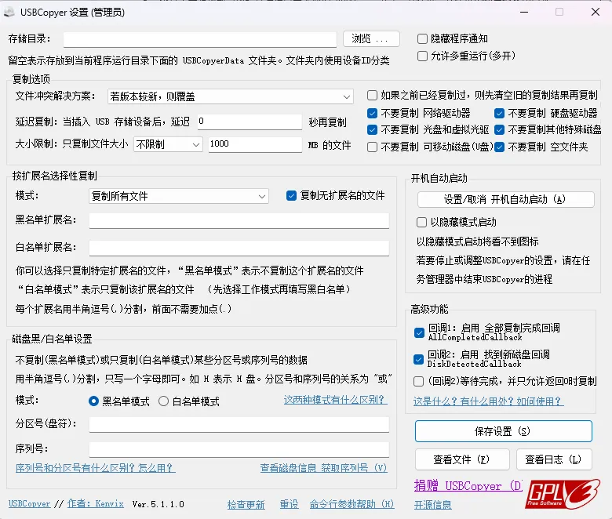612x519 pixels.
Task: Click the 1000 MB size input field
Action: click(x=255, y=144)
